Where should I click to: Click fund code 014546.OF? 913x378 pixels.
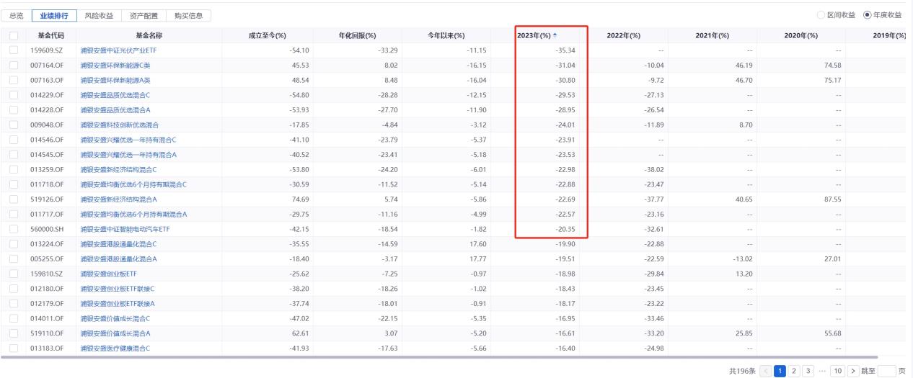coord(46,140)
